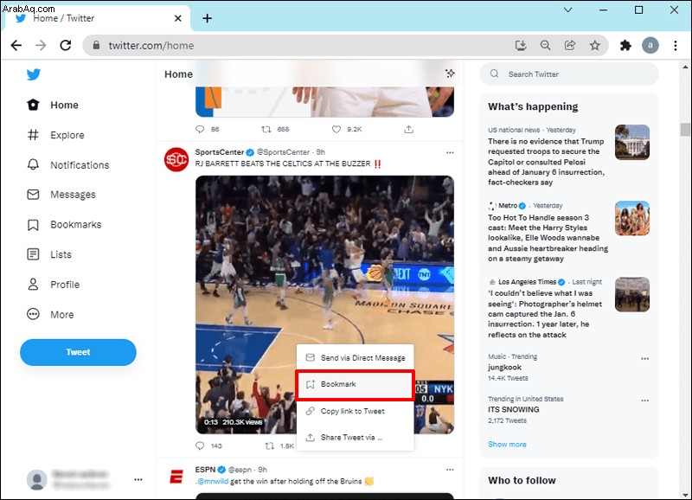Click share this page icon in address bar
This screenshot has width=692, height=500.
click(x=570, y=46)
